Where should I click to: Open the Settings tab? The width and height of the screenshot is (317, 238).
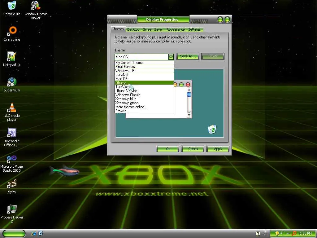(x=194, y=29)
